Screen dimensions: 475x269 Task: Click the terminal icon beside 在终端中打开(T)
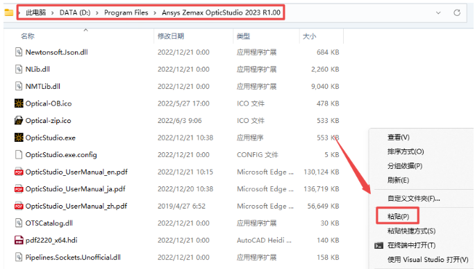[x=378, y=245]
